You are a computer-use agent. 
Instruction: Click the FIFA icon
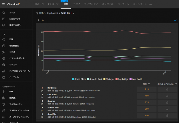click(x=4, y=92)
